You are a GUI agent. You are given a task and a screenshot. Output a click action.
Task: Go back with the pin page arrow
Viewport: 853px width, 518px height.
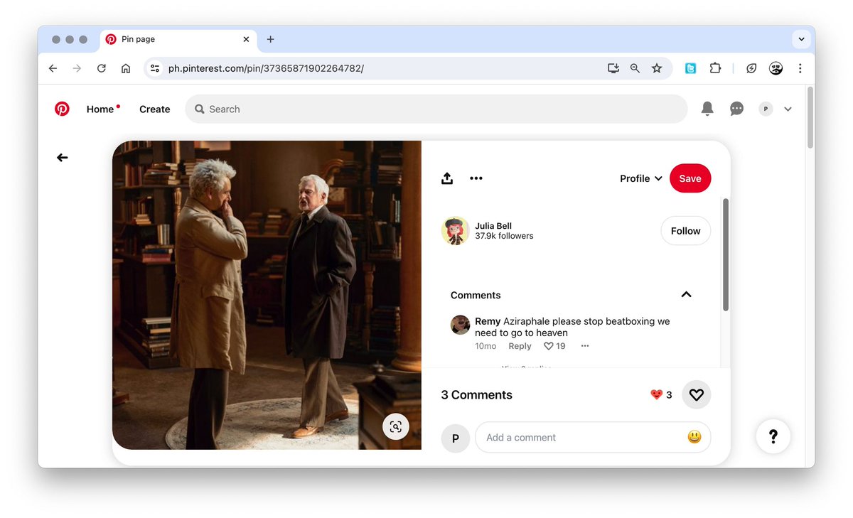tap(63, 158)
